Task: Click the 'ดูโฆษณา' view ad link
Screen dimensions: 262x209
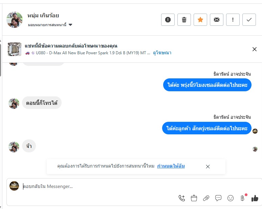Action: (x=162, y=53)
